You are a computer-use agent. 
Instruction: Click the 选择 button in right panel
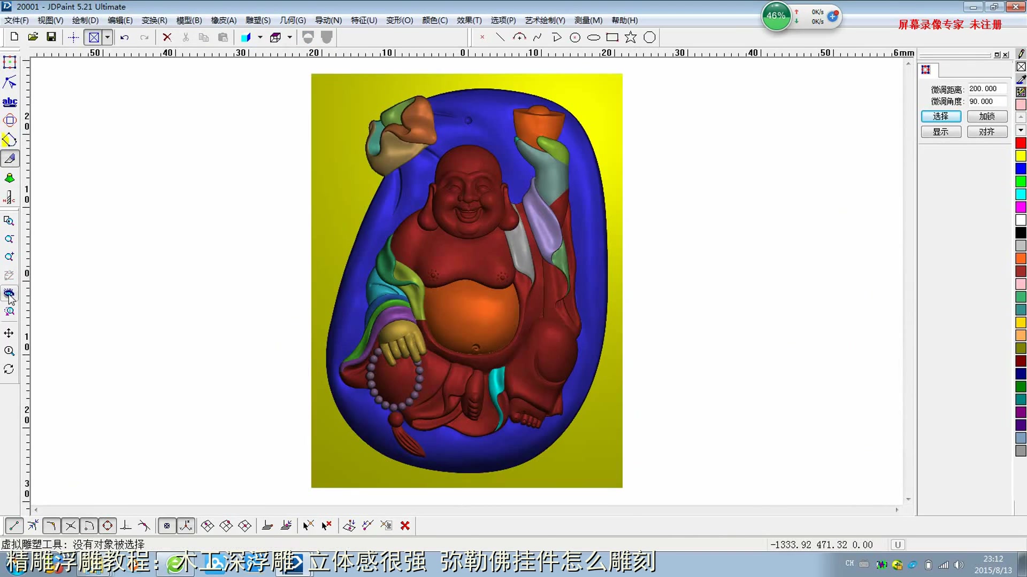click(x=941, y=116)
